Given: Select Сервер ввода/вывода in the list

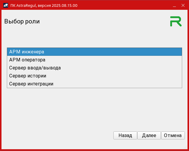Looking at the screenshot, I should click(94, 68).
